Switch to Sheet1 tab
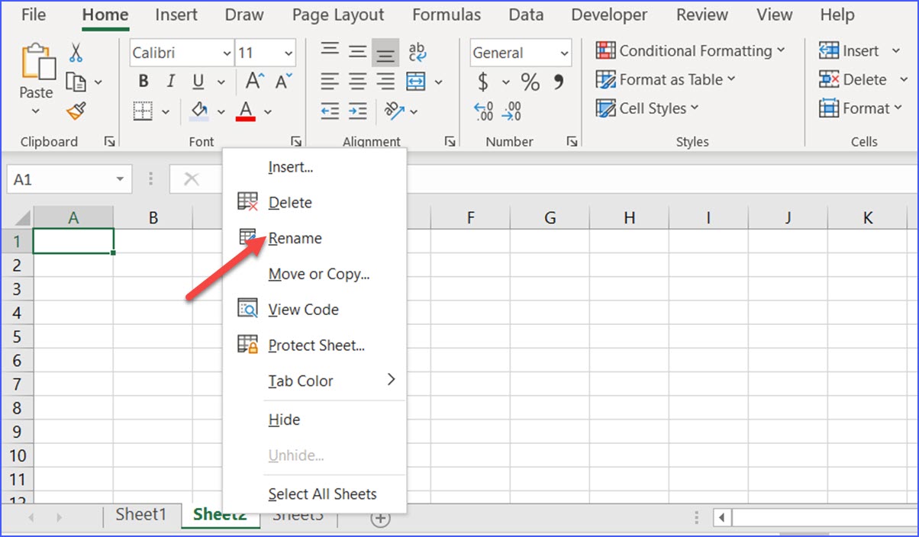Viewport: 919px width, 537px height. coord(141,515)
